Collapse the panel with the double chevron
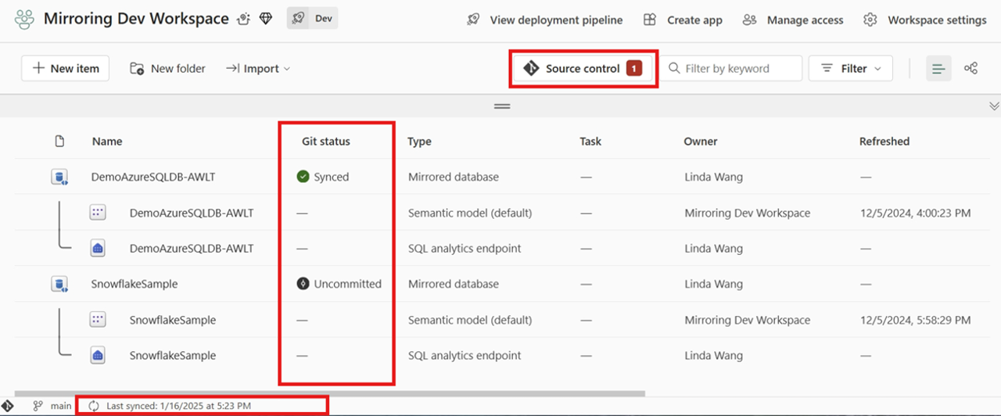The height and width of the screenshot is (416, 1001). 994,106
